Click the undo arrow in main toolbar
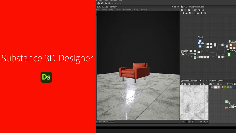The image size is (236, 133). click(113, 3)
